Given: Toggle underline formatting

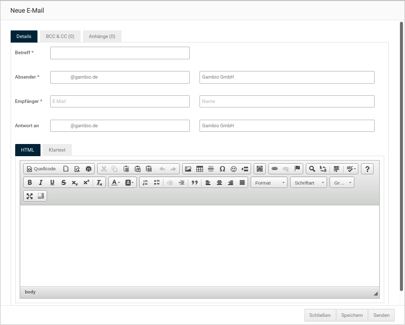Looking at the screenshot, I should (x=52, y=183).
